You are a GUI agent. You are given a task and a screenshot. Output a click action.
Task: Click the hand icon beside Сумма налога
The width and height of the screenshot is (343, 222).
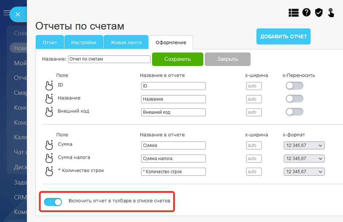click(x=49, y=159)
